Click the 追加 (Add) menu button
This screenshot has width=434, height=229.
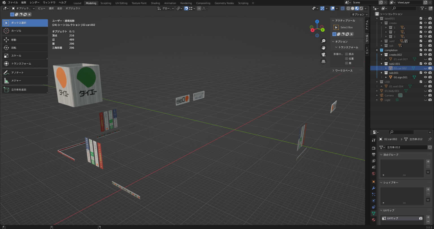60,8
